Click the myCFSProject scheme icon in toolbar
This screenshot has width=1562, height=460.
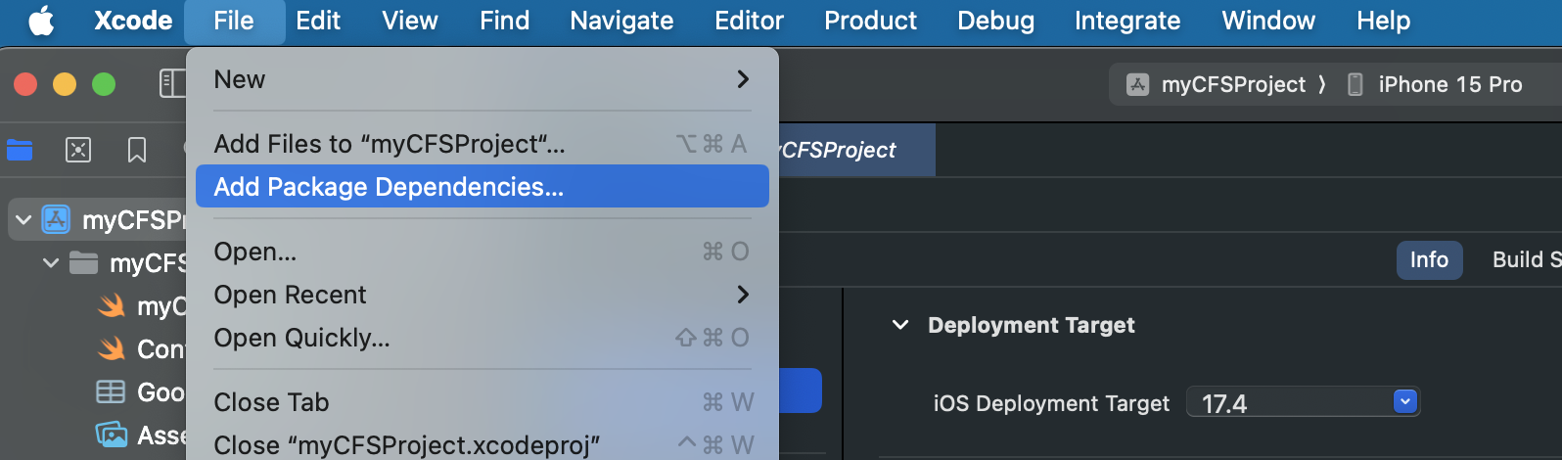[1137, 85]
